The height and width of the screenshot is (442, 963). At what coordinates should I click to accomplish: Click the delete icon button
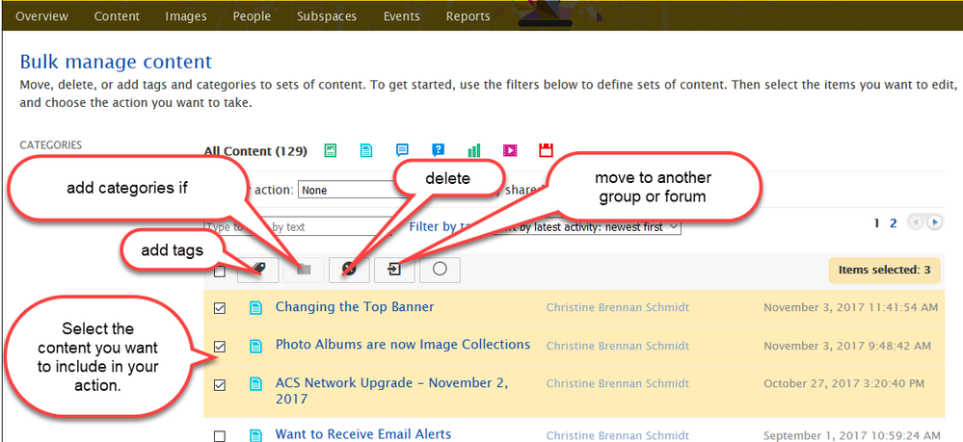click(x=349, y=270)
